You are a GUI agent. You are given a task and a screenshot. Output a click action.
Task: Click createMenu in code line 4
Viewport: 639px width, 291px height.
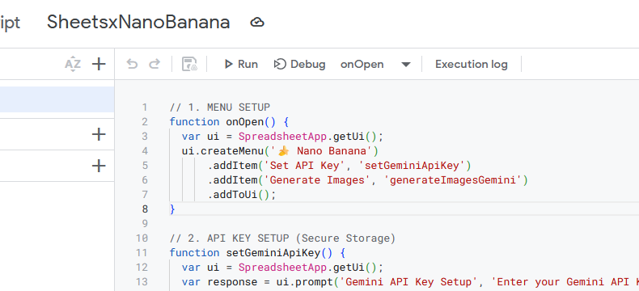pos(233,151)
